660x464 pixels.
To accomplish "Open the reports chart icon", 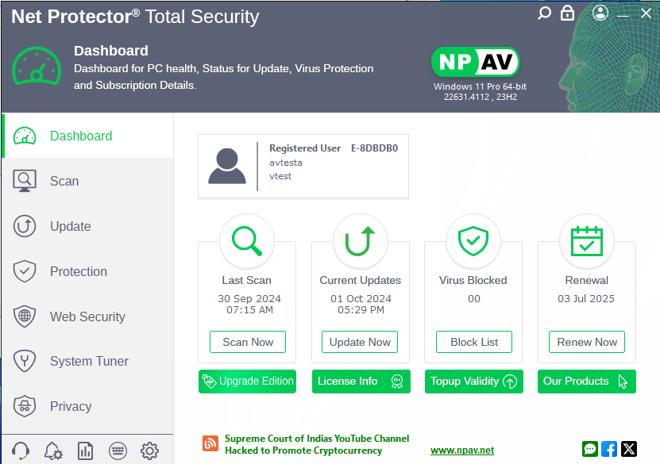I will [x=86, y=451].
